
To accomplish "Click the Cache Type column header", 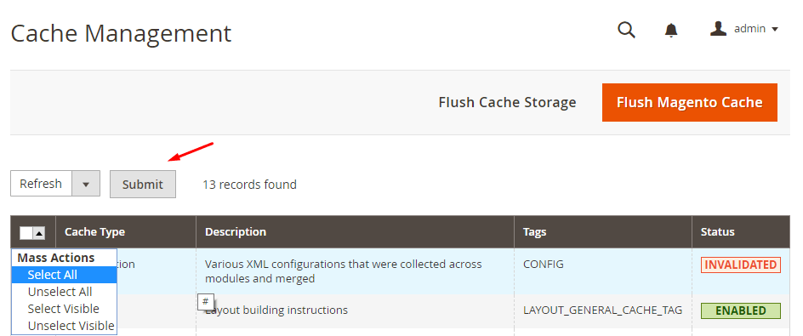I will coord(94,232).
